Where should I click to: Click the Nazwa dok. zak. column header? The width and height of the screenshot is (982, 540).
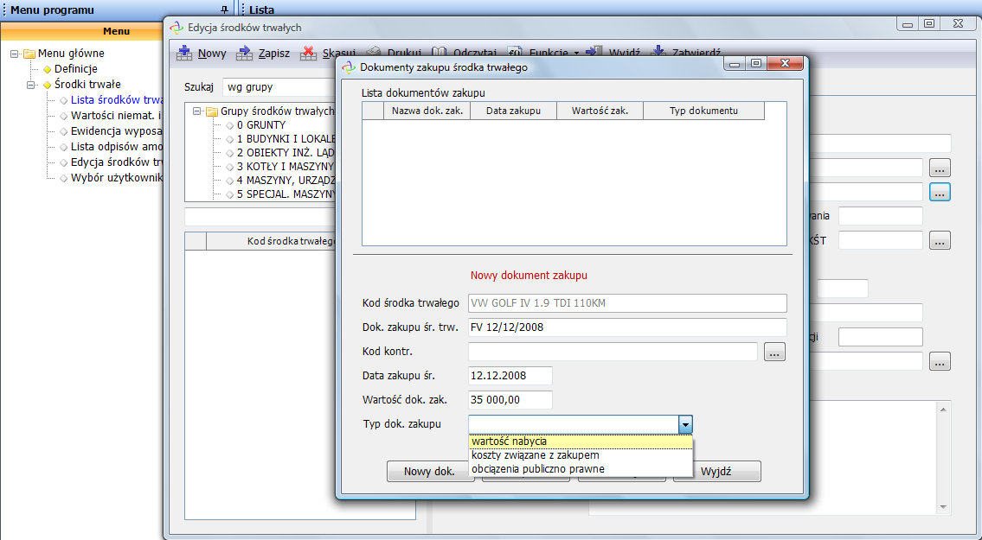(x=427, y=111)
